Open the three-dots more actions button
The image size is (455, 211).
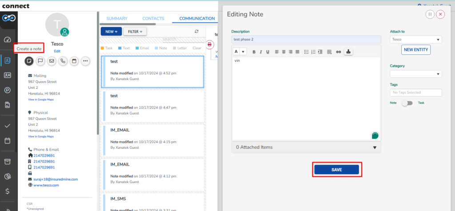click(x=85, y=61)
